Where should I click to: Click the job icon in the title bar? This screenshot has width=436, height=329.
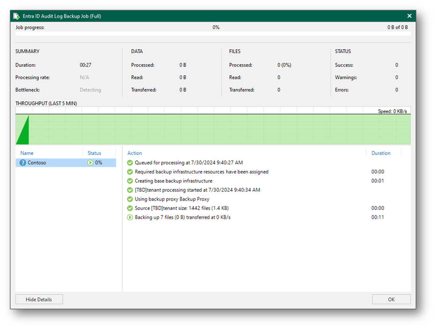click(x=17, y=16)
